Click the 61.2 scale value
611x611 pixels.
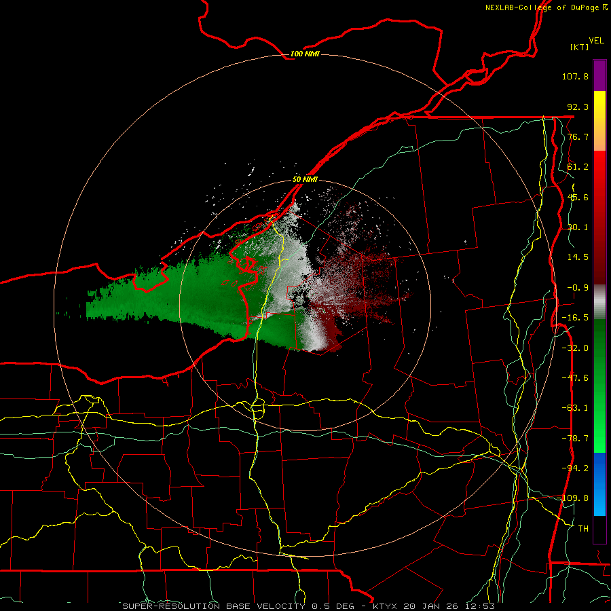click(578, 167)
